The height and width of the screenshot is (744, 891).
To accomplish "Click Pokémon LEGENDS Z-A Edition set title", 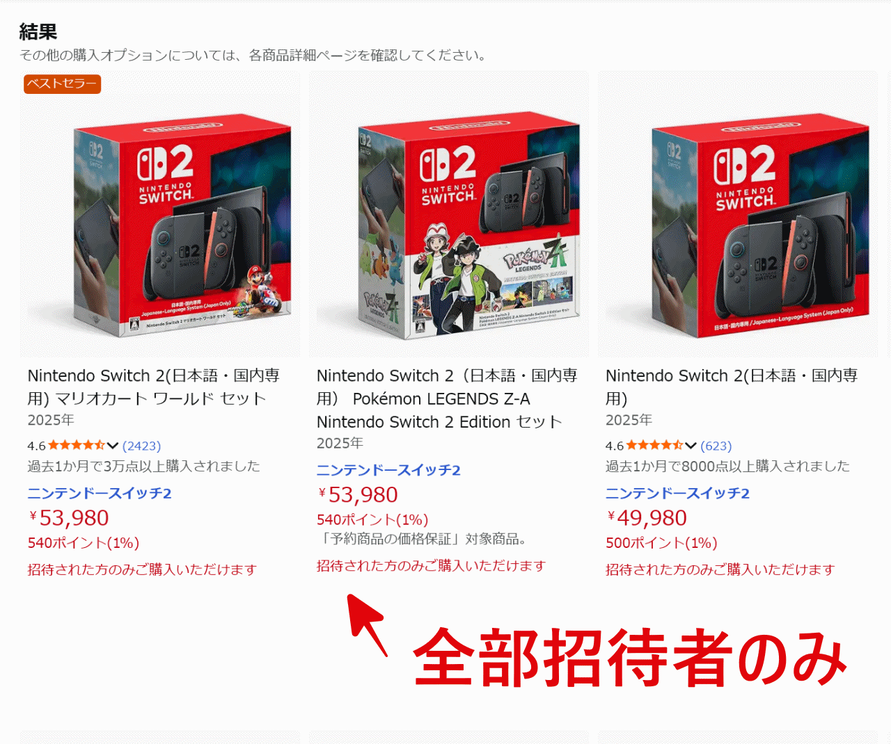I will click(x=447, y=398).
